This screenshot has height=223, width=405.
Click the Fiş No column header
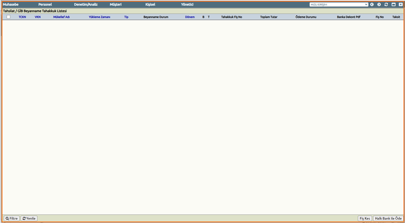coord(379,17)
